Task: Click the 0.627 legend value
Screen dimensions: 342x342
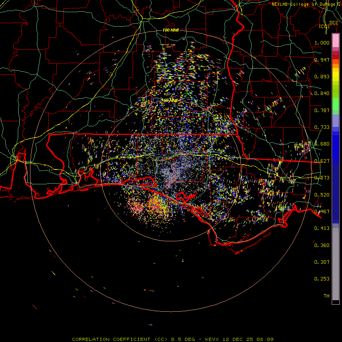Action: tap(322, 161)
